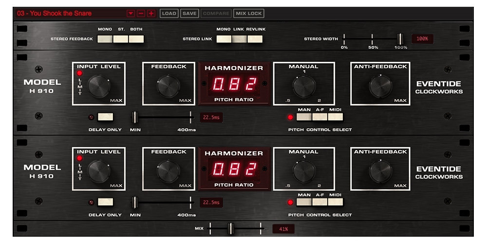Screen dimensions: 487x243
Task: Click the MIX slider handle
Action: pos(230,229)
